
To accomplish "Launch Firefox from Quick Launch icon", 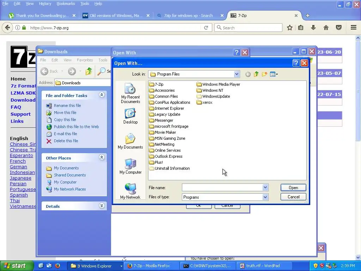I will coord(57,266).
